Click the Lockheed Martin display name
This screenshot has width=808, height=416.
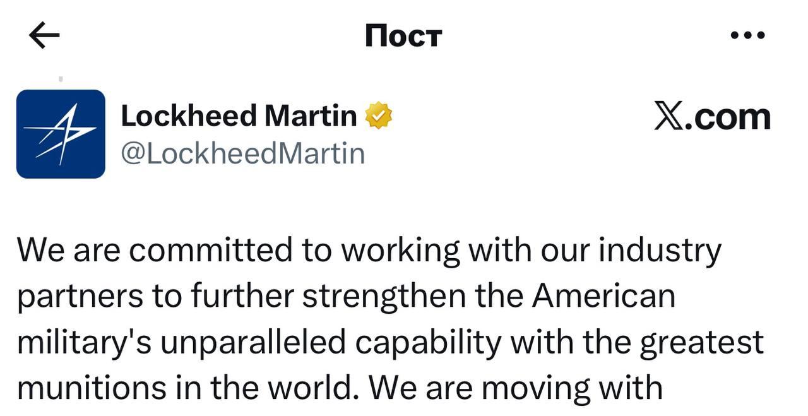(239, 116)
